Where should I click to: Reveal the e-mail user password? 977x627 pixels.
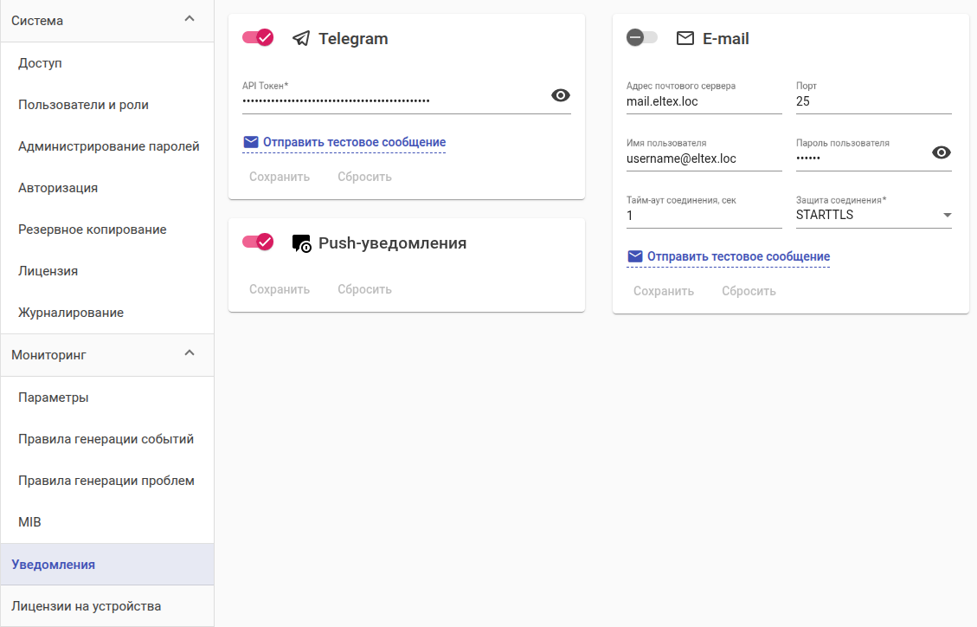[942, 152]
